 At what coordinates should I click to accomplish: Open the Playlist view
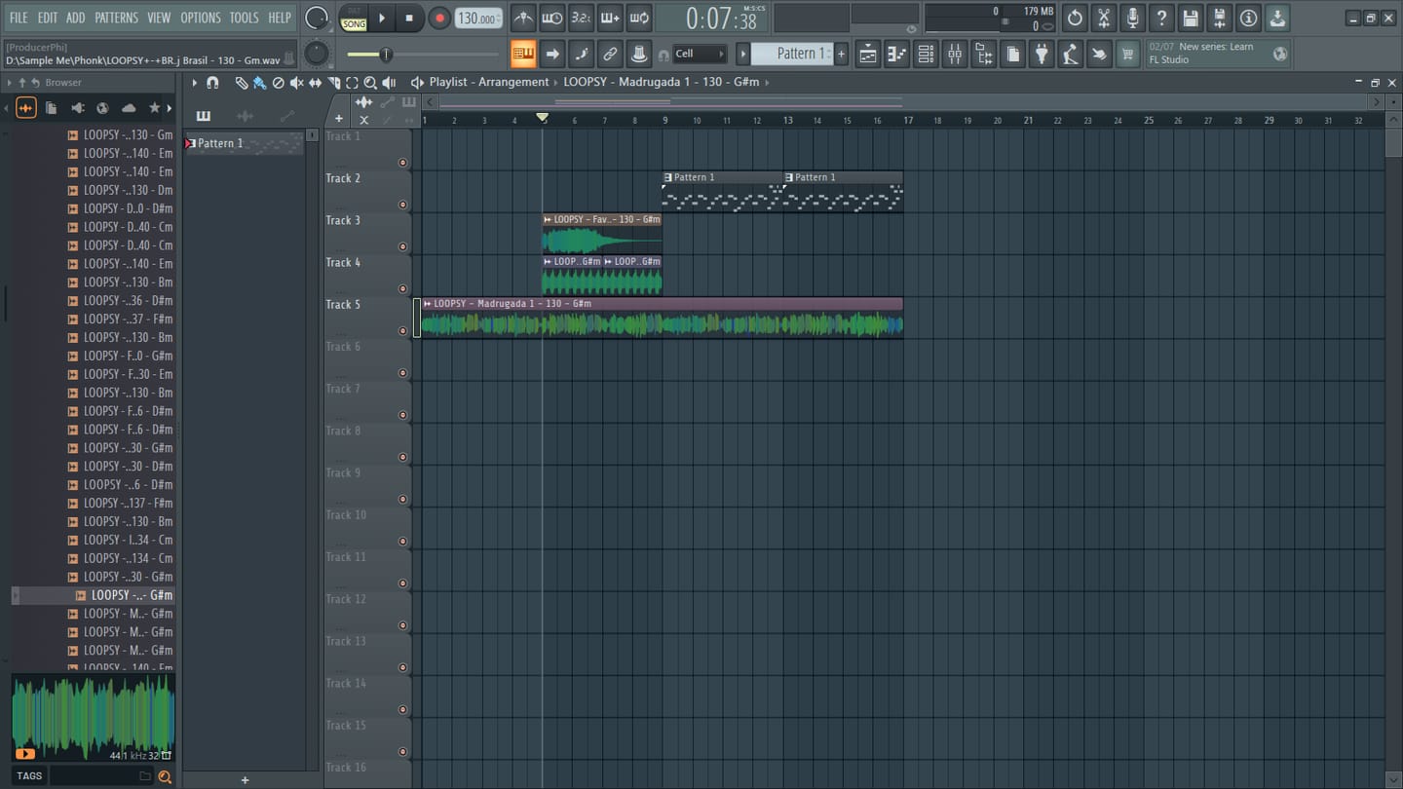(x=867, y=54)
